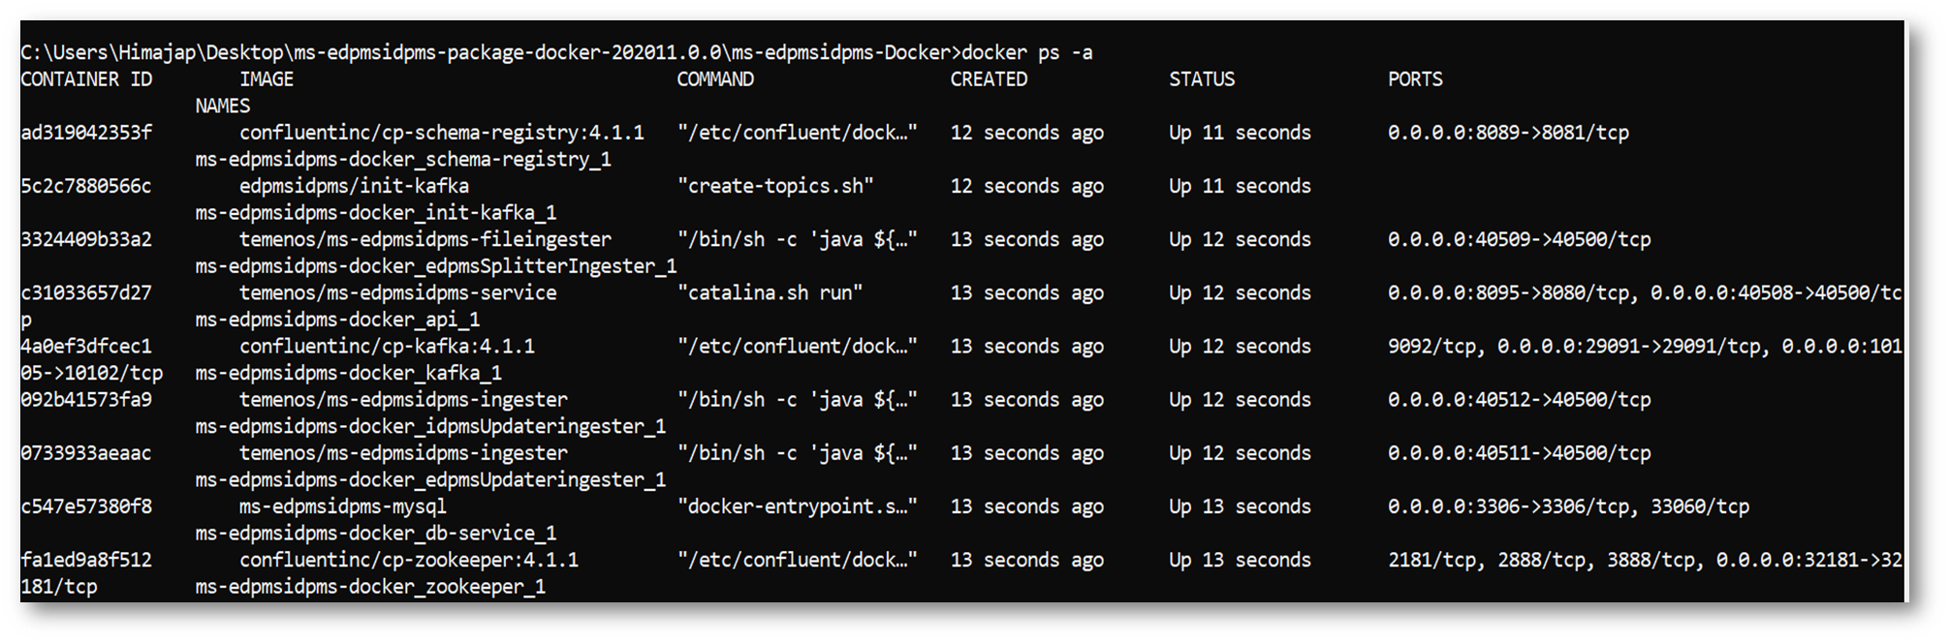Click the container ID c547e57380f8
Viewport: 1950px width, 643px height.
click(x=86, y=506)
